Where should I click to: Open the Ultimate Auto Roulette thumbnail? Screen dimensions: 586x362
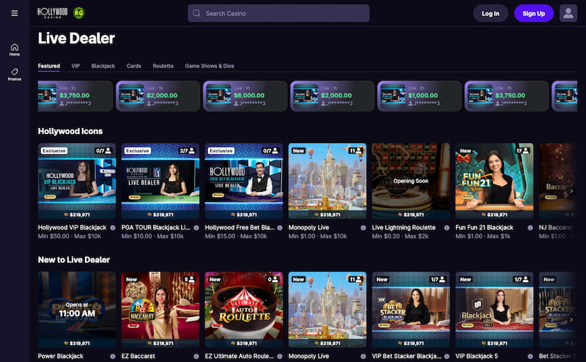[x=244, y=310]
